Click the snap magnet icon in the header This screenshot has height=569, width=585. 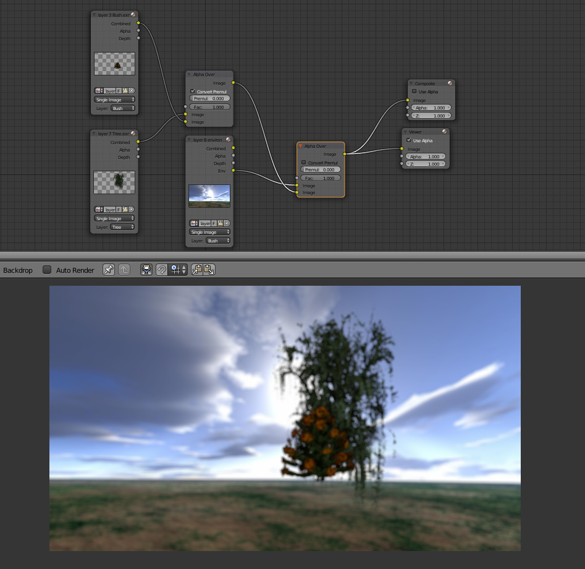pyautogui.click(x=162, y=270)
